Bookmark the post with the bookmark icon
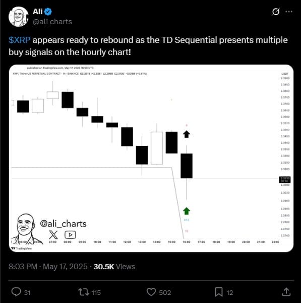 coord(219,292)
